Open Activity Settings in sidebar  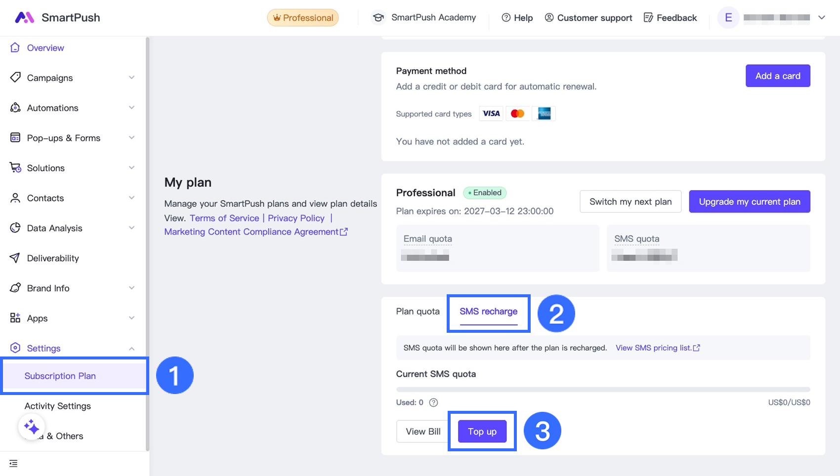click(x=58, y=406)
